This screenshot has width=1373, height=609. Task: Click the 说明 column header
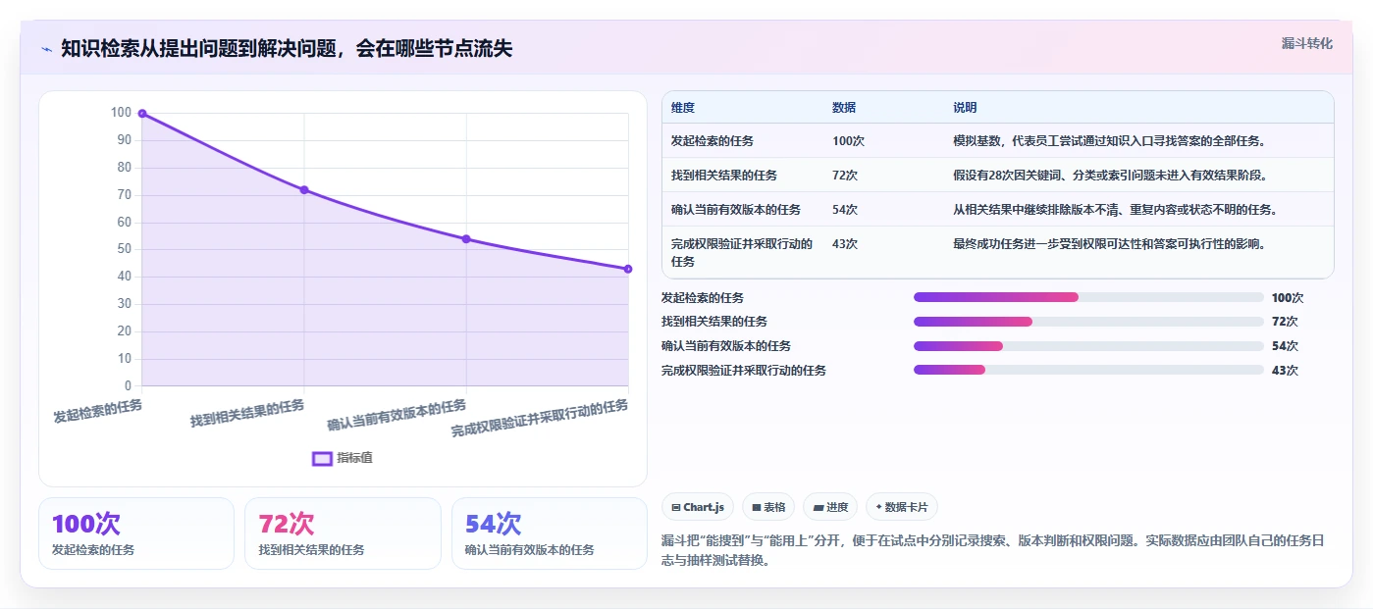pos(965,108)
